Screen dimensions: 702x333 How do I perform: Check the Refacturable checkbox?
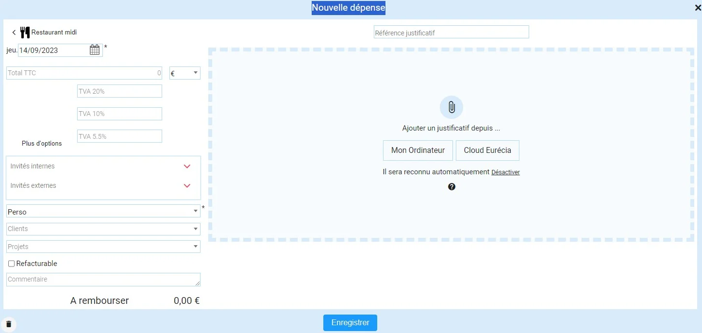pyautogui.click(x=11, y=263)
